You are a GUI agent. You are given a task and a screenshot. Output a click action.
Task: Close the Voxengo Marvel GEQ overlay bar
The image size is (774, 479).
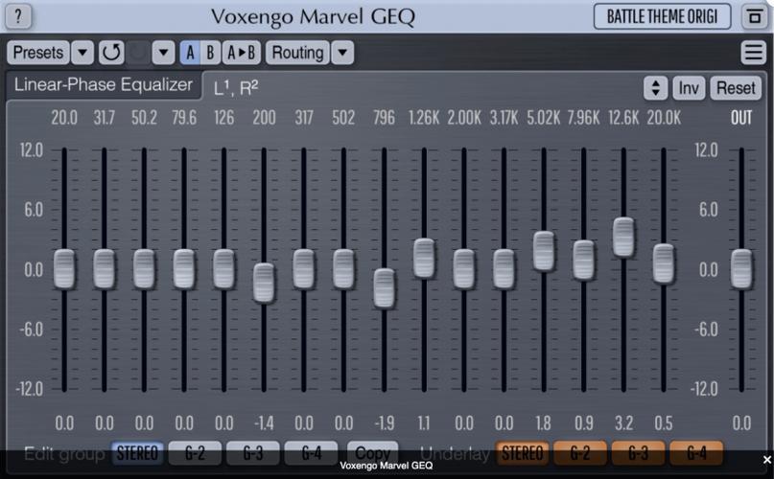click(766, 460)
